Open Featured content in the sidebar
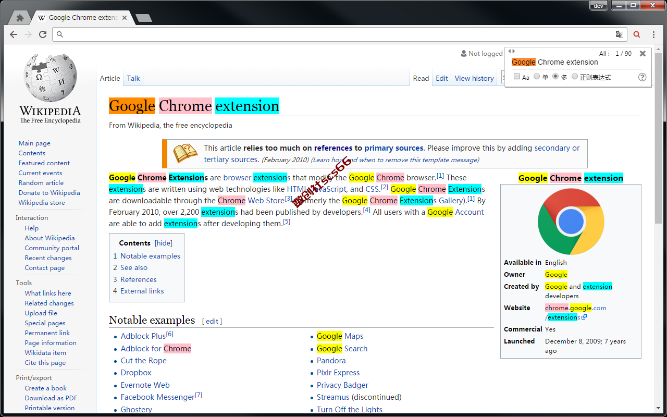 [x=44, y=163]
